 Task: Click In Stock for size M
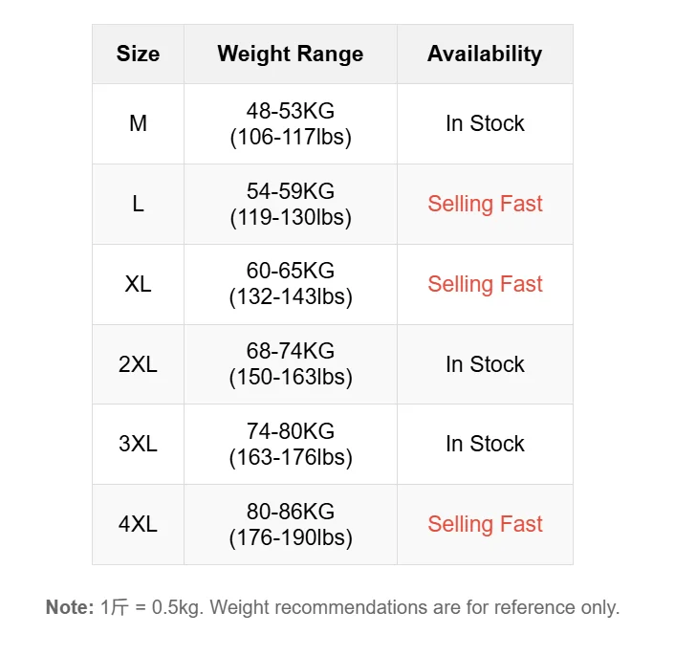coord(485,123)
